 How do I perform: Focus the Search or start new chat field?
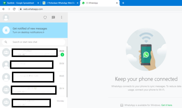tap(34, 42)
